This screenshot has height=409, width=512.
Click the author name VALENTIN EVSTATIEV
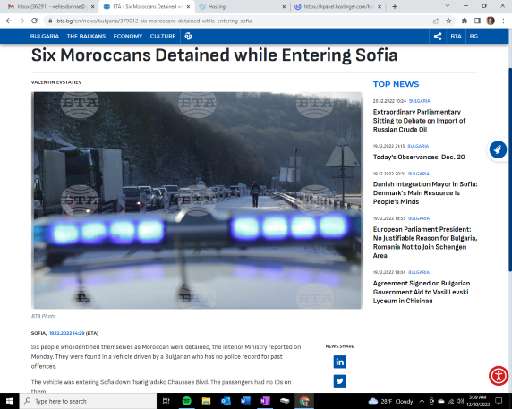[56, 82]
